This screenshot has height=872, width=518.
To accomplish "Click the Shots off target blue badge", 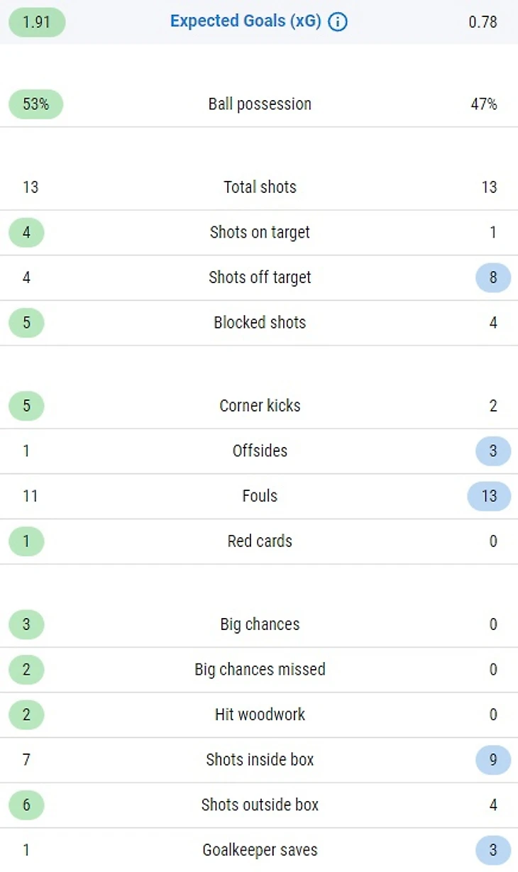I will tap(493, 277).
